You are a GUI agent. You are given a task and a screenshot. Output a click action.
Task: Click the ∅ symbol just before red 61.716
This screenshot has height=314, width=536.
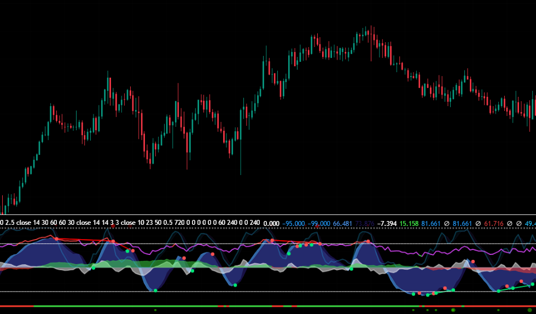(478, 223)
